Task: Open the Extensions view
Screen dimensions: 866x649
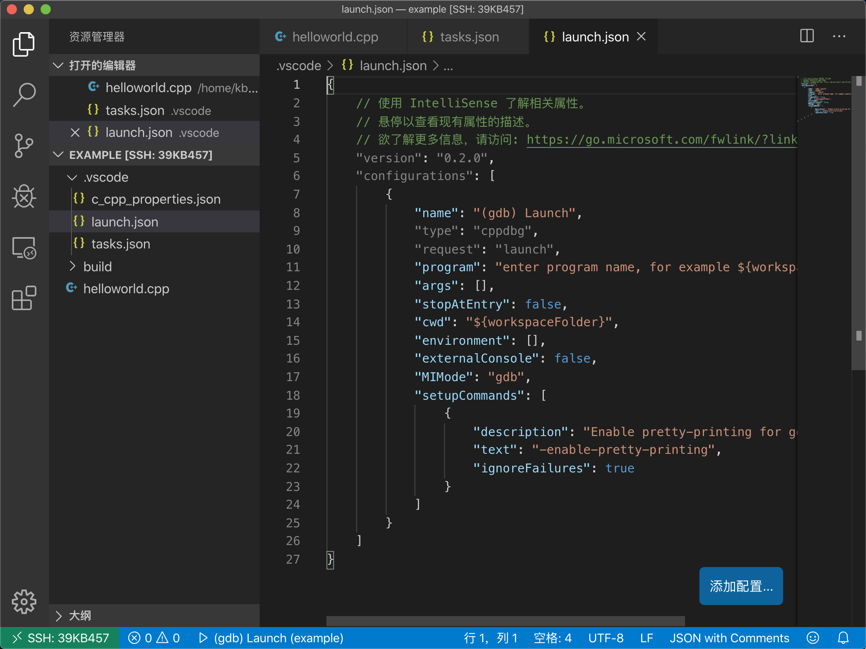Action: (24, 298)
